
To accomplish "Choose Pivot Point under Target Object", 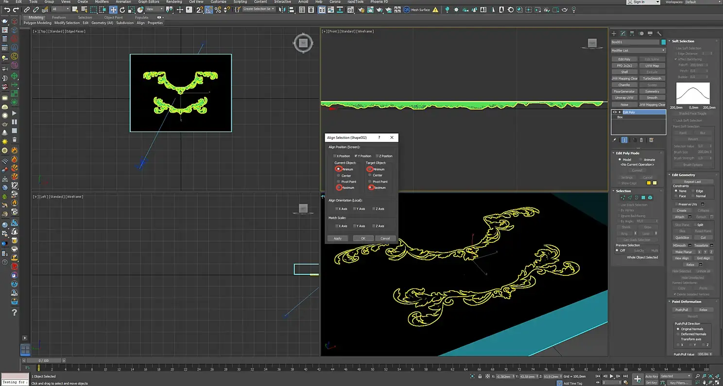I will click(370, 182).
